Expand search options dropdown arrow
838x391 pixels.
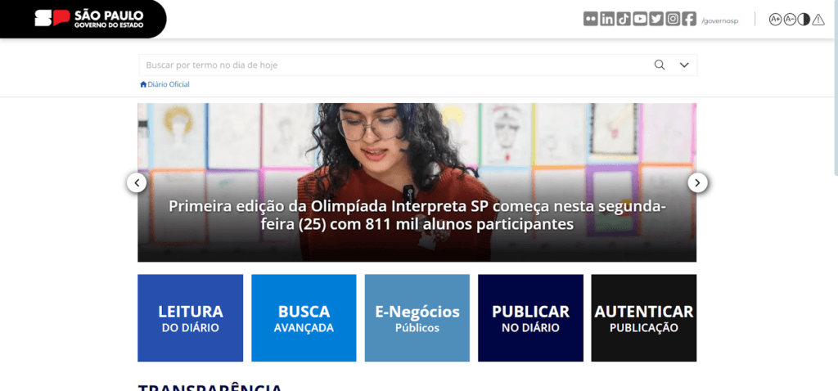pos(685,65)
